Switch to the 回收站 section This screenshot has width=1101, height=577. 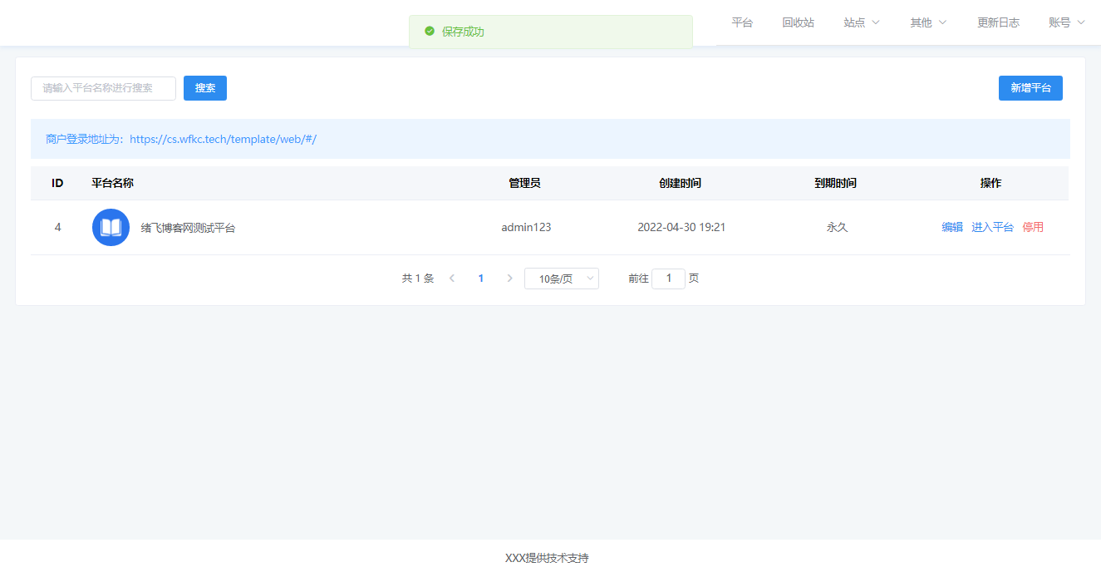[x=798, y=22]
